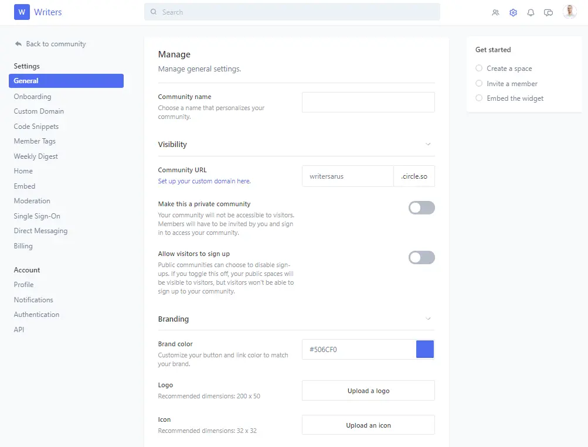
Task: Open Onboarding settings in sidebar
Action: point(32,97)
